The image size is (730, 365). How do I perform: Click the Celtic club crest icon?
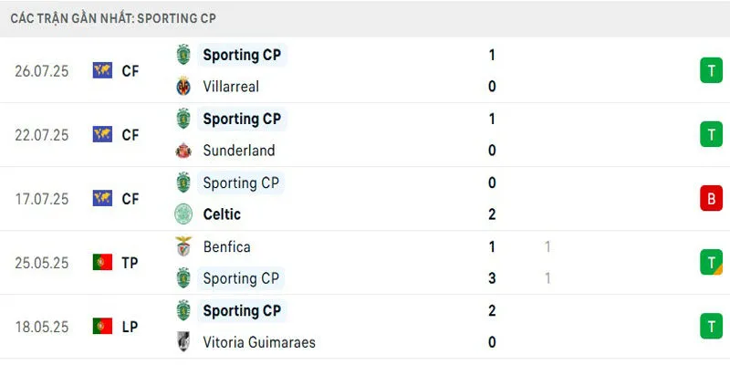point(184,214)
